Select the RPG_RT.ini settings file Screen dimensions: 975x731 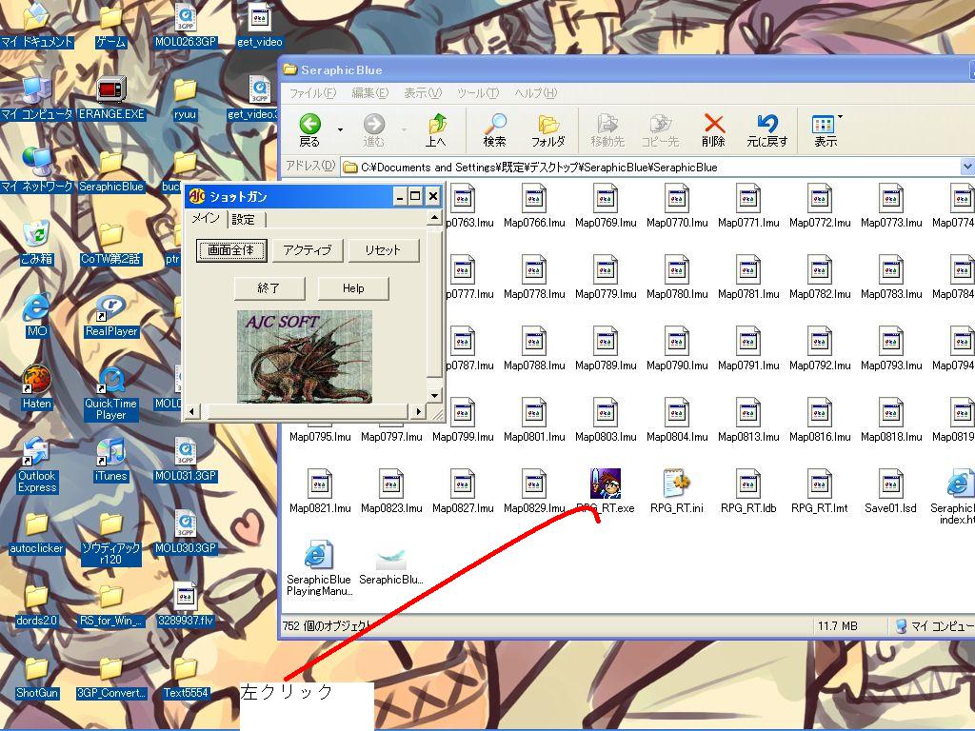(677, 483)
